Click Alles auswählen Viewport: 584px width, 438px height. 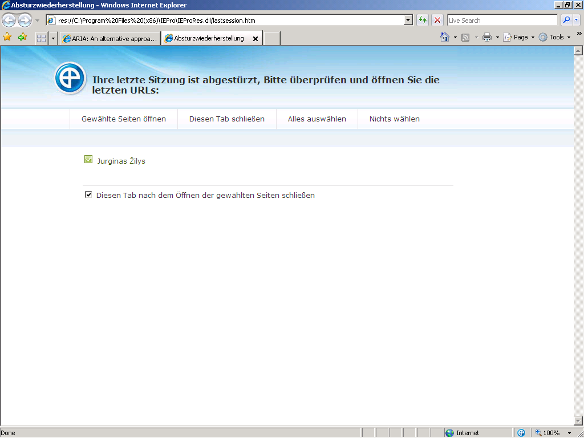click(317, 119)
